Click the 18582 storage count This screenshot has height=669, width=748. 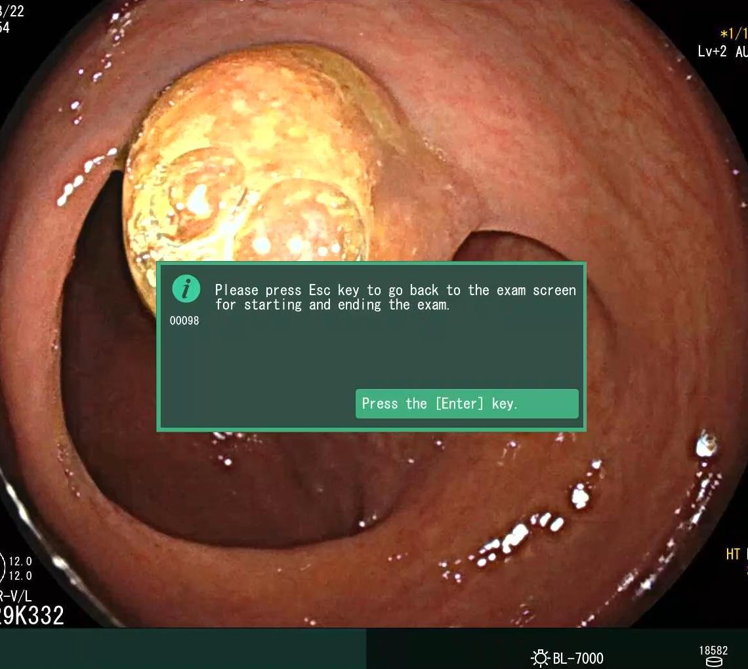click(x=714, y=651)
